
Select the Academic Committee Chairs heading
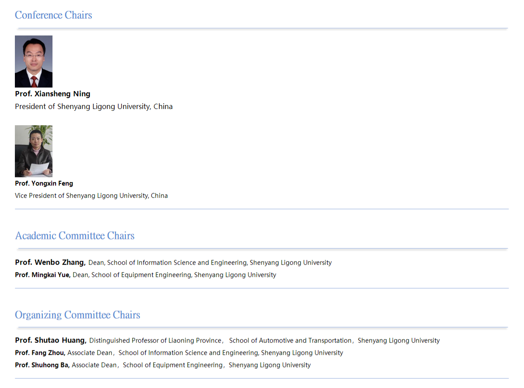(x=75, y=236)
